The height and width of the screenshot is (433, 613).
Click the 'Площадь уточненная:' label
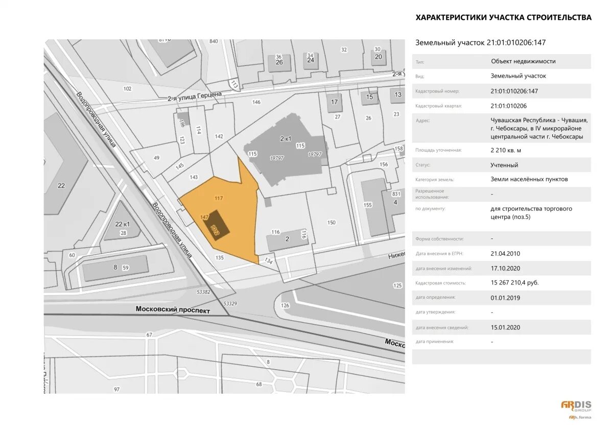[439, 151]
